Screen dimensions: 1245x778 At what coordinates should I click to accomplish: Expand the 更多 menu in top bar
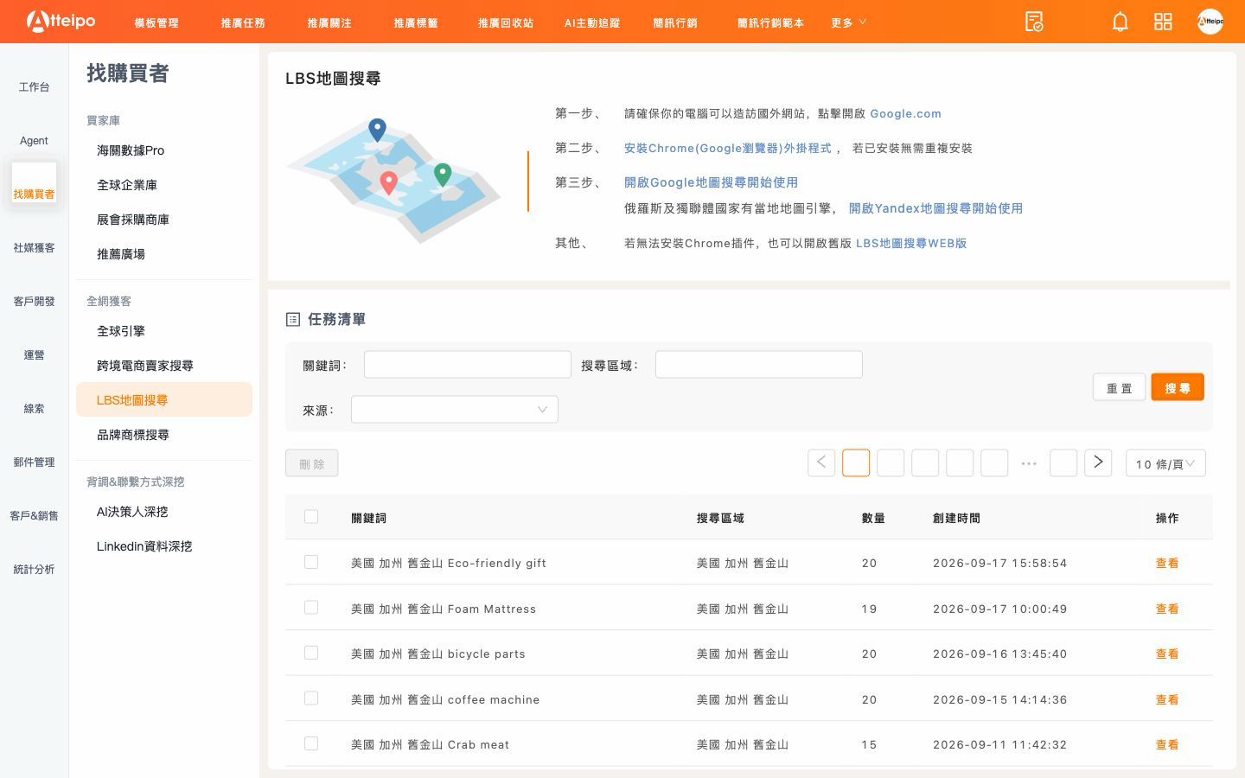click(x=848, y=22)
